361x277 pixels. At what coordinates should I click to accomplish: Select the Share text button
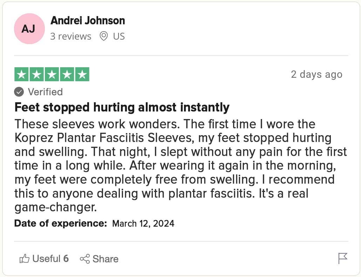(105, 259)
